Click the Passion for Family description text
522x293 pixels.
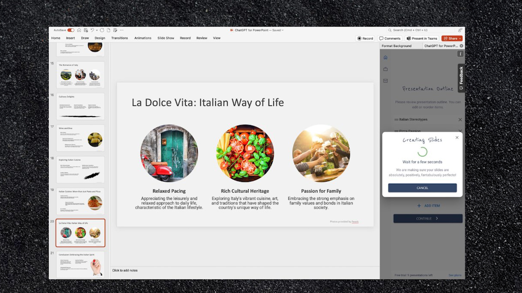[321, 203]
